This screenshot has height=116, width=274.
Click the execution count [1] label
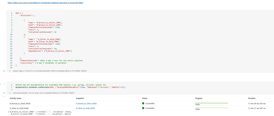4,71
